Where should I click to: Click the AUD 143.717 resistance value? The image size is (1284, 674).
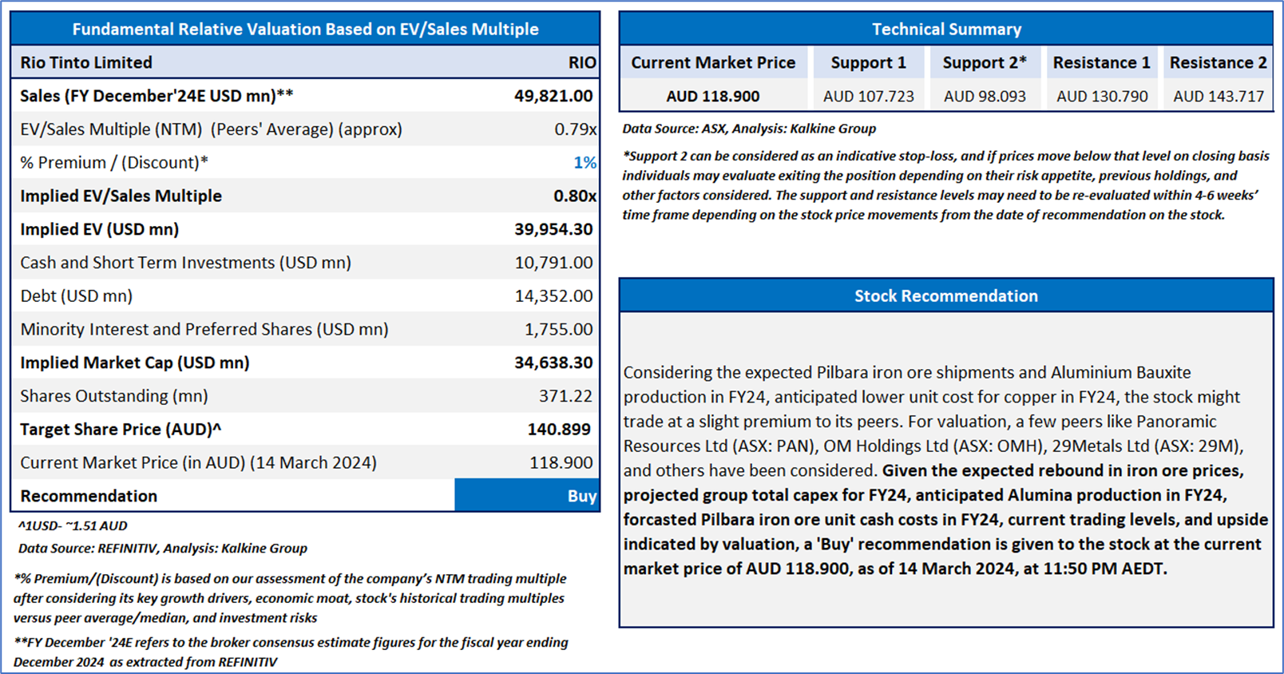(1219, 97)
